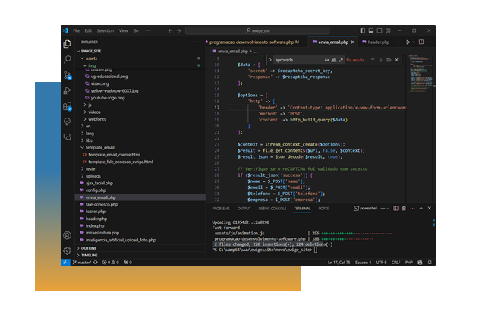Screen dimensions: 482x321
Task: Open the Search view in activity bar
Action: click(x=68, y=59)
